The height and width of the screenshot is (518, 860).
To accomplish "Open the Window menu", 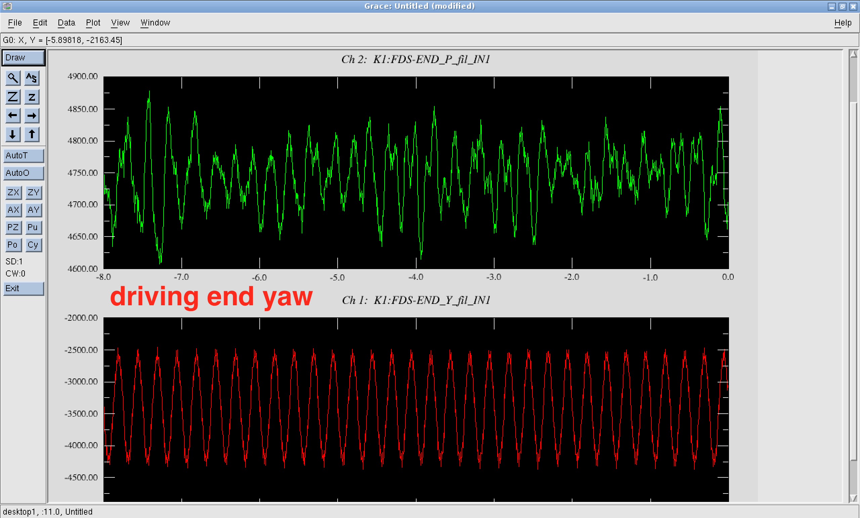I will point(155,23).
